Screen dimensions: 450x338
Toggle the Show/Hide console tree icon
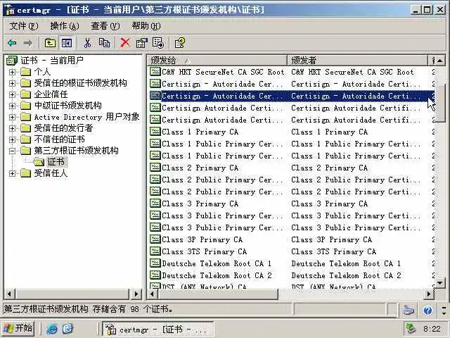point(67,43)
